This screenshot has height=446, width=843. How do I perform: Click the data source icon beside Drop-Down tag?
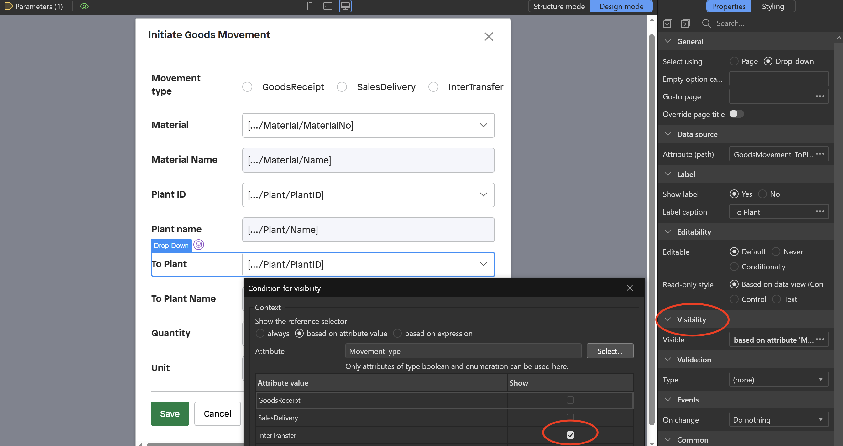[x=198, y=245]
